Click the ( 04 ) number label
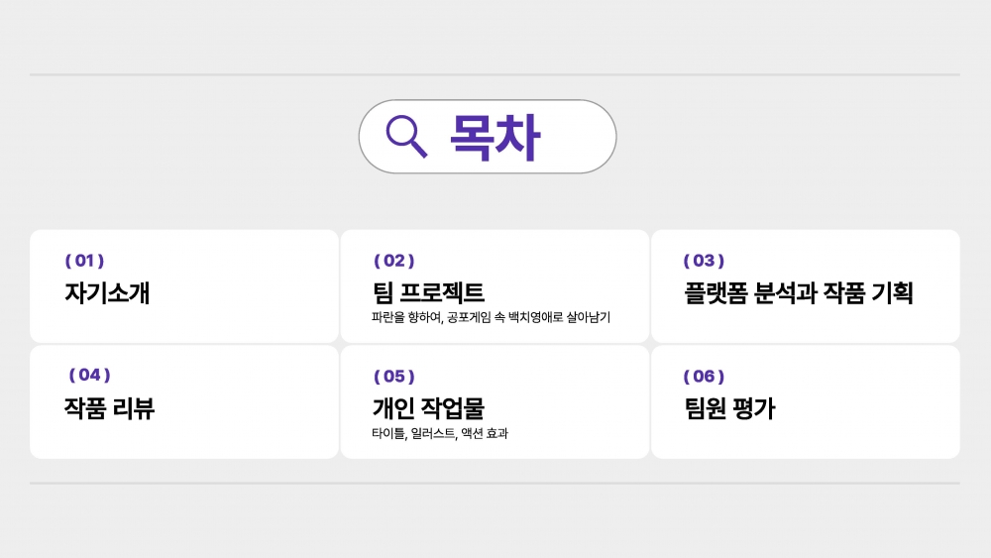 click(x=89, y=375)
